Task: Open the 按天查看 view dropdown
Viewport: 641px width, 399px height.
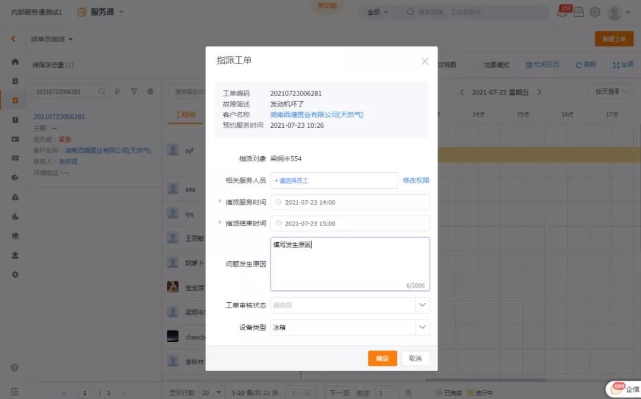Action: coord(611,91)
